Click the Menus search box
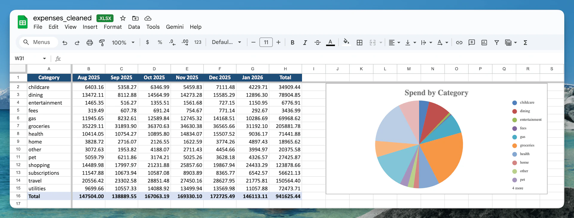This screenshot has height=218, width=574. pyautogui.click(x=39, y=42)
